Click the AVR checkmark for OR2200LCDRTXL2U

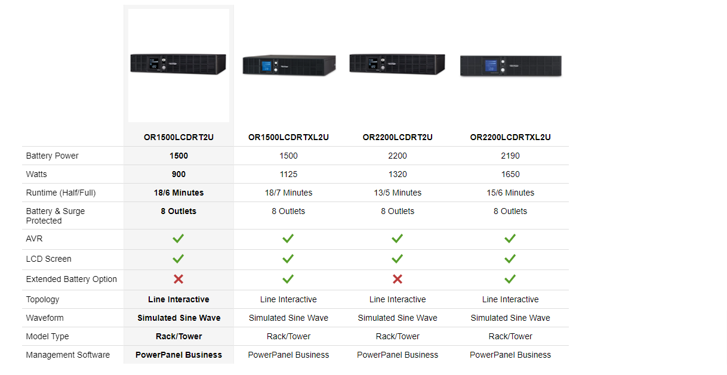pos(510,238)
